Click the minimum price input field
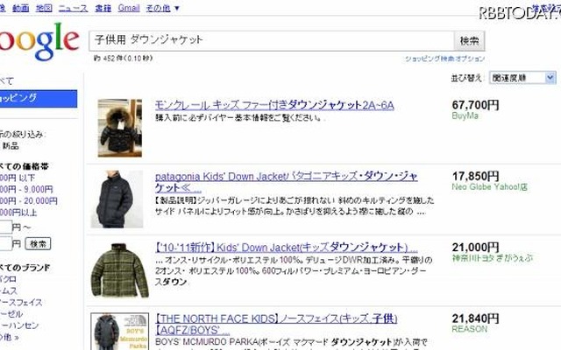The image size is (561, 350). coord(6,227)
